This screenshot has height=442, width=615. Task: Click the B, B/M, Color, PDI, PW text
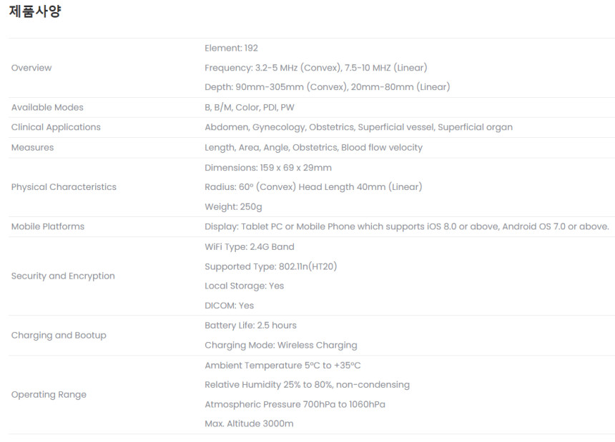pos(249,107)
